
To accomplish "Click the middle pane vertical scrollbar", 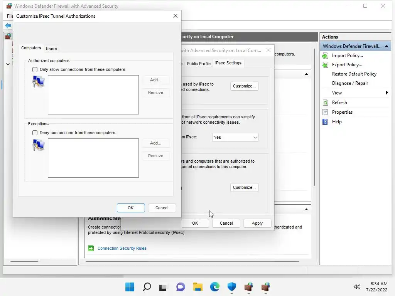I will coord(314,117).
